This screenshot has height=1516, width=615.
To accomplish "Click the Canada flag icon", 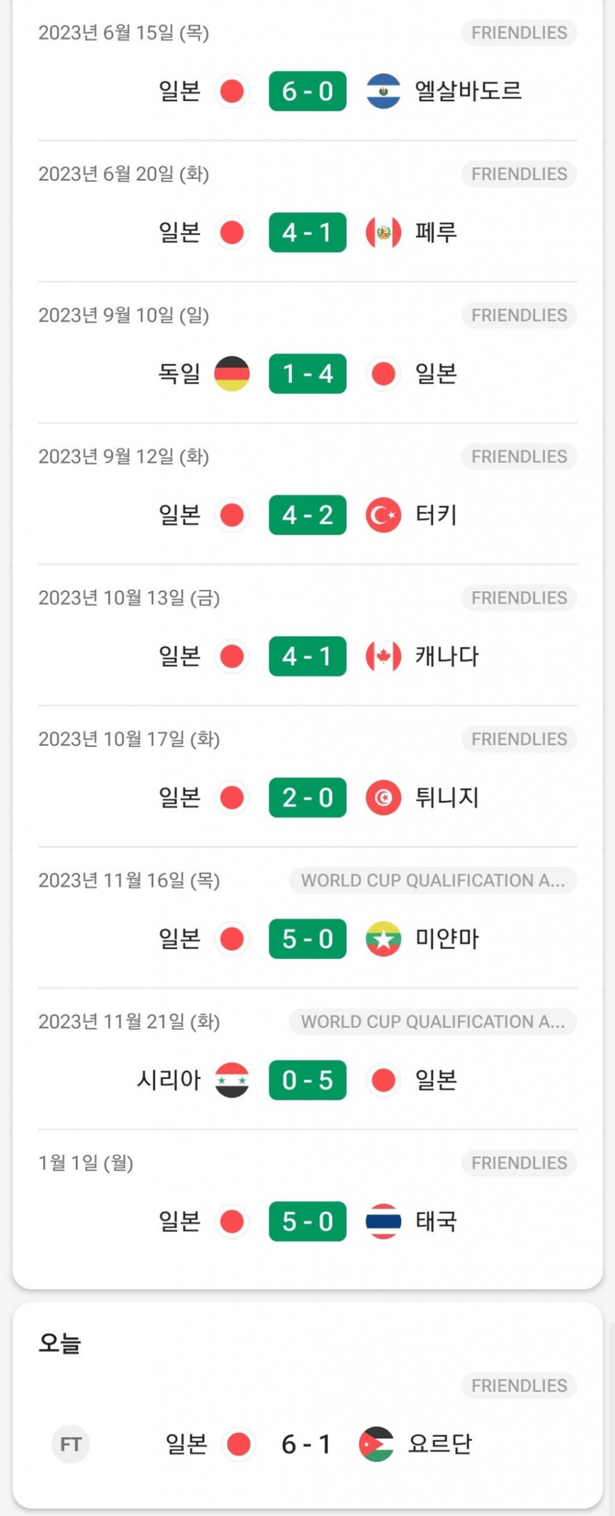I will 383,657.
